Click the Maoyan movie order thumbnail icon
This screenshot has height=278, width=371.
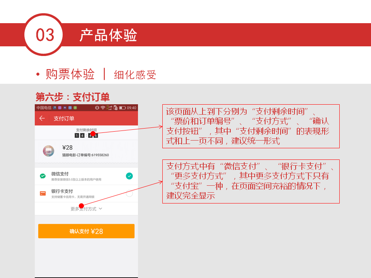pos(49,151)
